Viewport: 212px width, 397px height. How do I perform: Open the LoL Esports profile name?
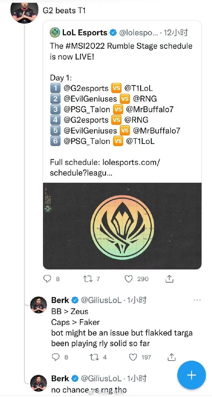84,32
